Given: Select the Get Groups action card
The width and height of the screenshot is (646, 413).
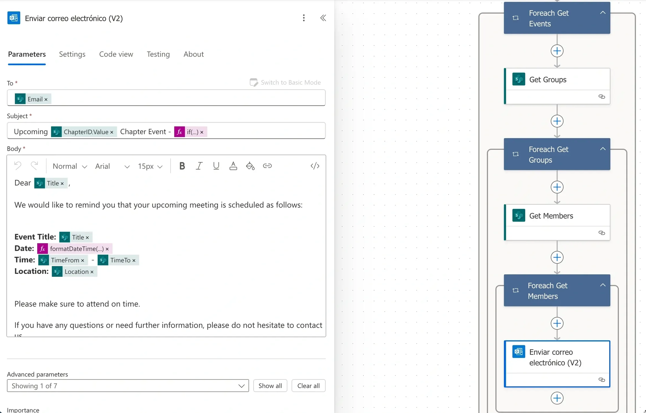Looking at the screenshot, I should (x=557, y=86).
